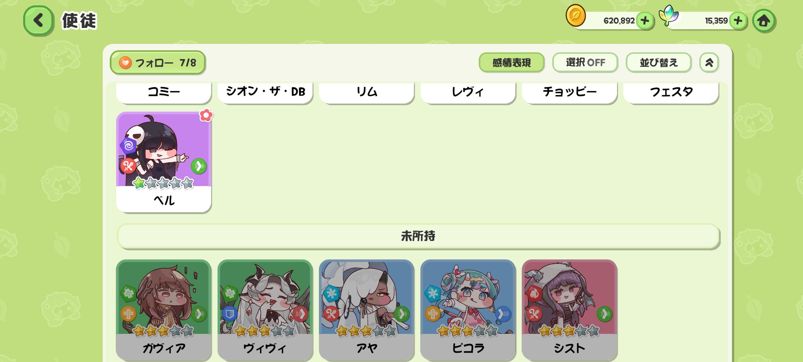
Task: Toggle the フォロー 7/8 follow filter
Action: [157, 62]
